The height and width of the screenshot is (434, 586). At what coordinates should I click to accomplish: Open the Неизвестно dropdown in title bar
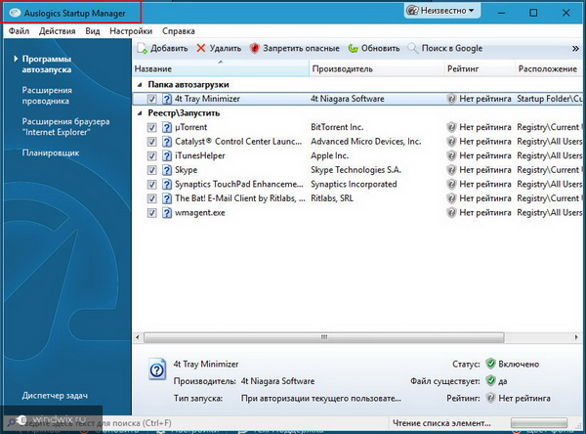click(x=441, y=11)
